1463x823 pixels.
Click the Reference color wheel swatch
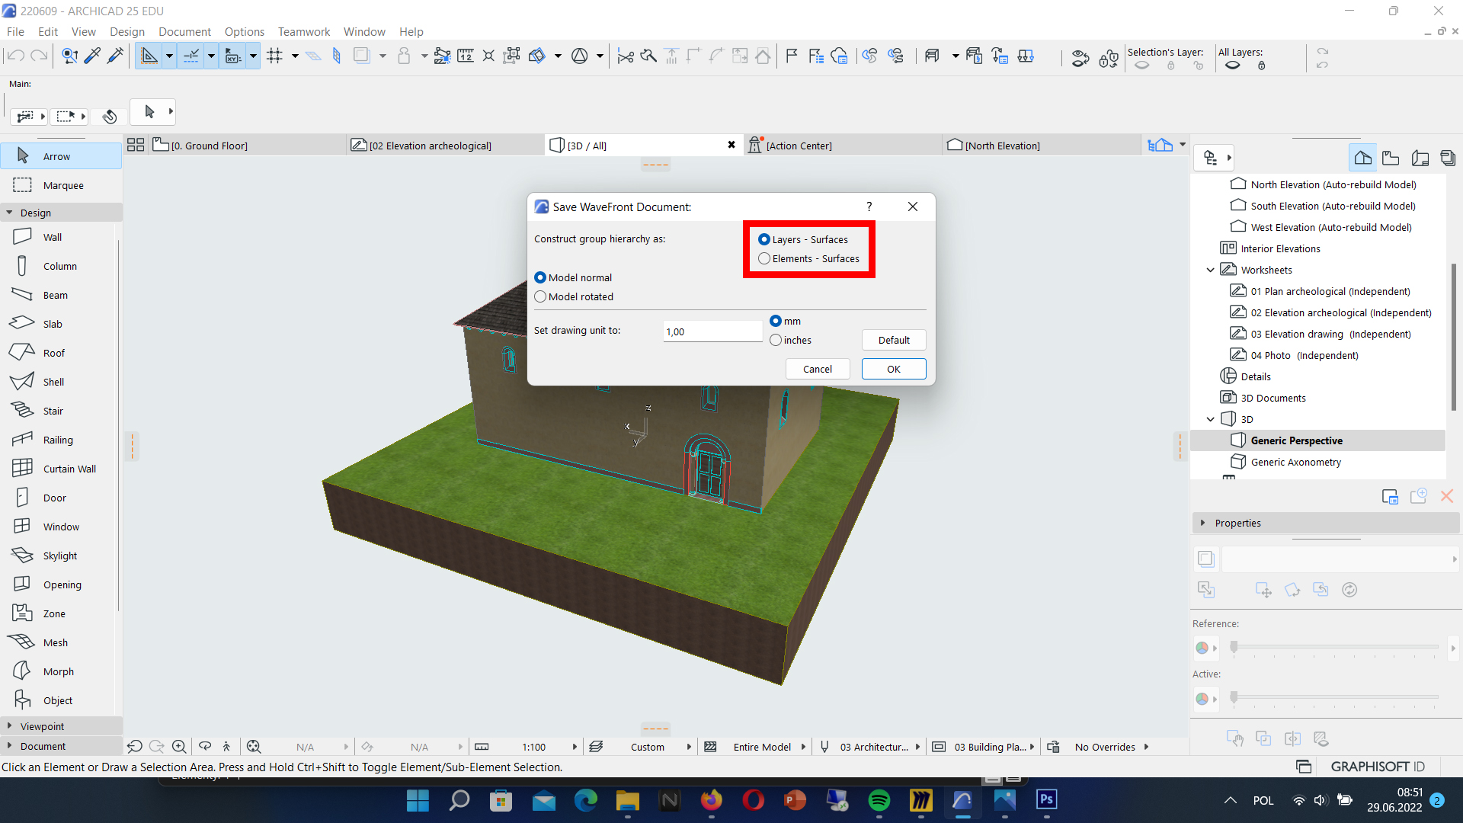(1202, 648)
